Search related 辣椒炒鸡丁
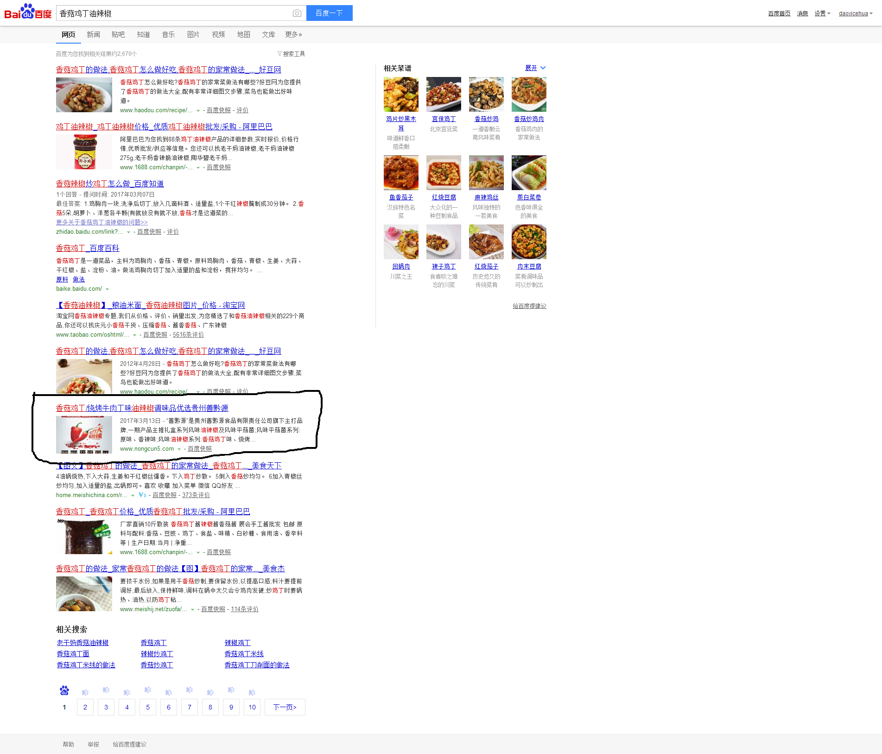The width and height of the screenshot is (882, 754). (157, 654)
